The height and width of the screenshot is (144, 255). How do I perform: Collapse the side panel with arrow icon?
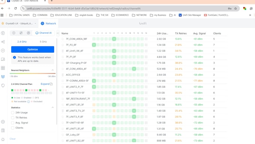(58, 33)
